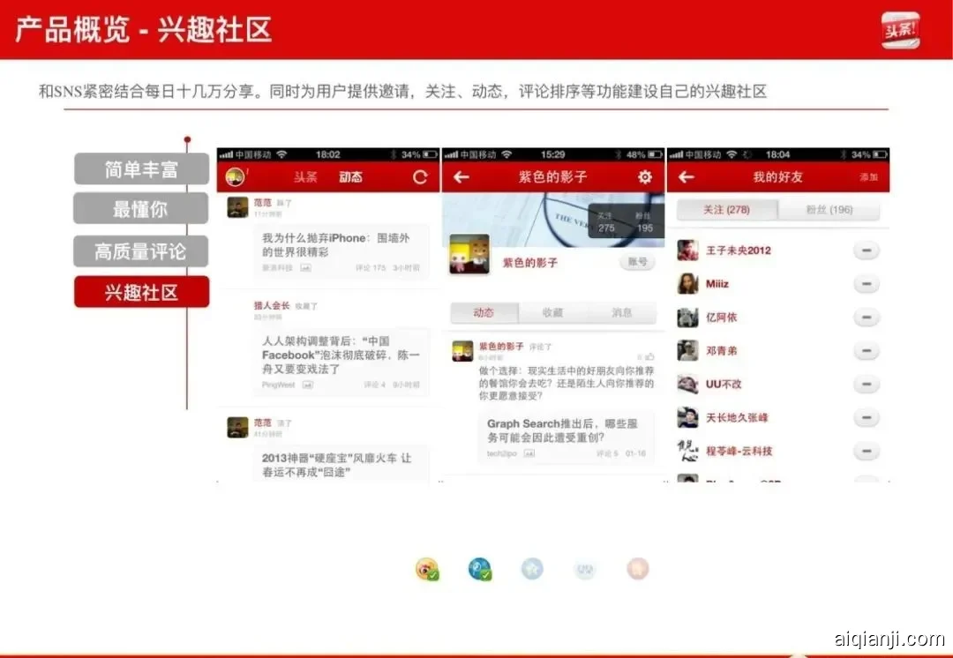Tap the like icon on the Graph Search post

tap(649, 356)
